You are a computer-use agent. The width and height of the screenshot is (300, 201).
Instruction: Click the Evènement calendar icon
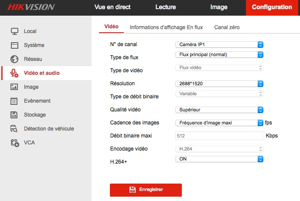click(x=14, y=100)
